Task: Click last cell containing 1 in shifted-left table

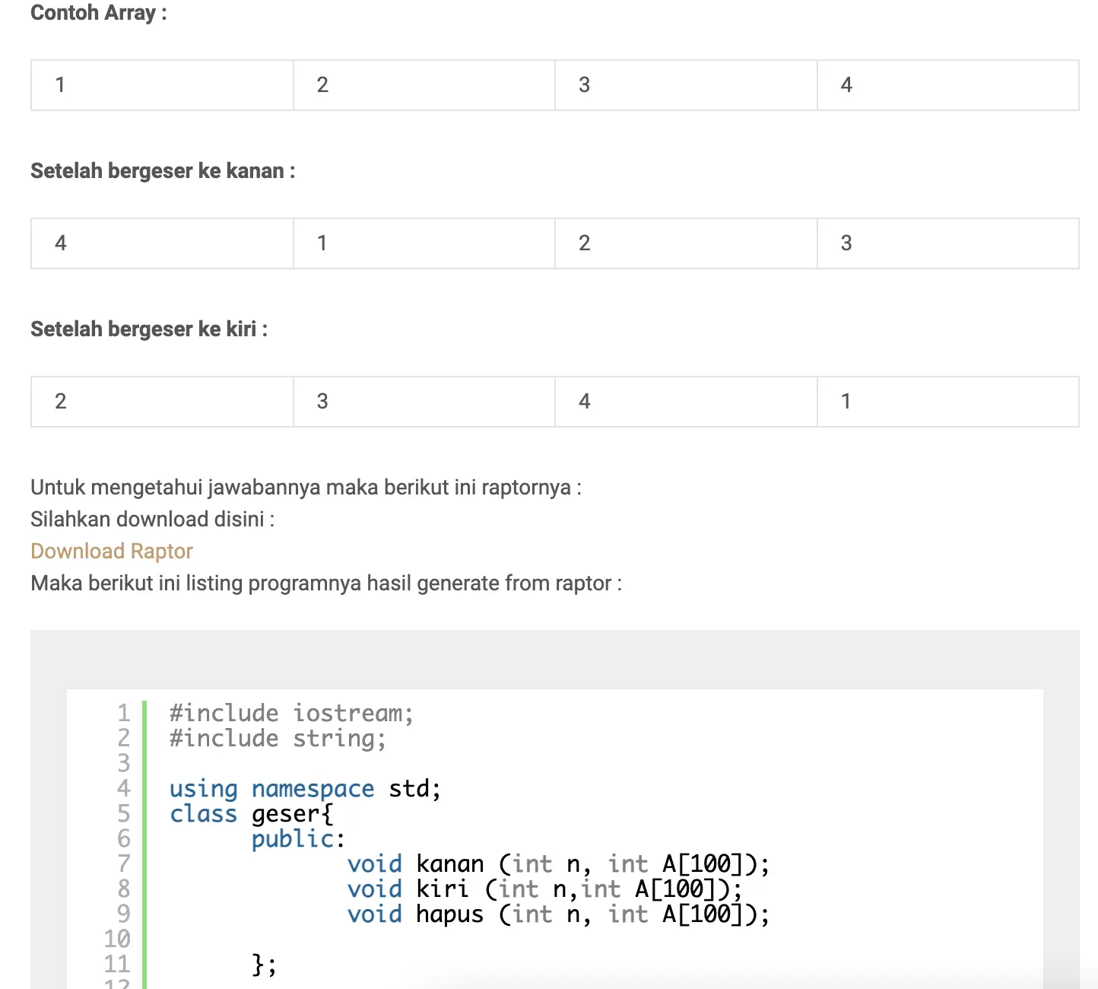Action: [x=947, y=402]
